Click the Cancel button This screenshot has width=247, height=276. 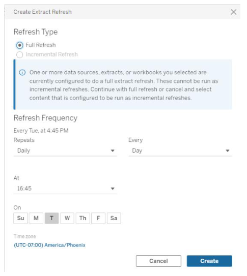click(158, 261)
